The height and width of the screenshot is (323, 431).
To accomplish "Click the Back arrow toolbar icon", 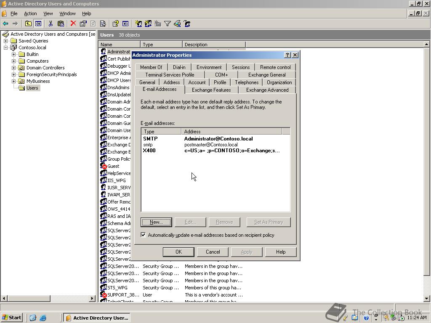I will tap(5, 24).
